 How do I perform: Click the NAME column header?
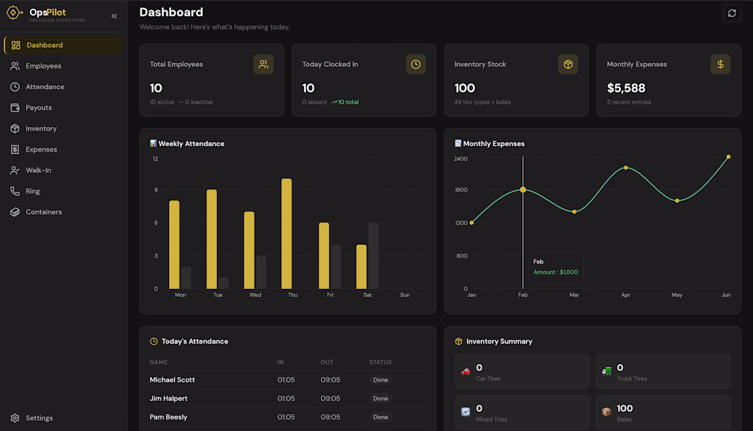click(159, 363)
